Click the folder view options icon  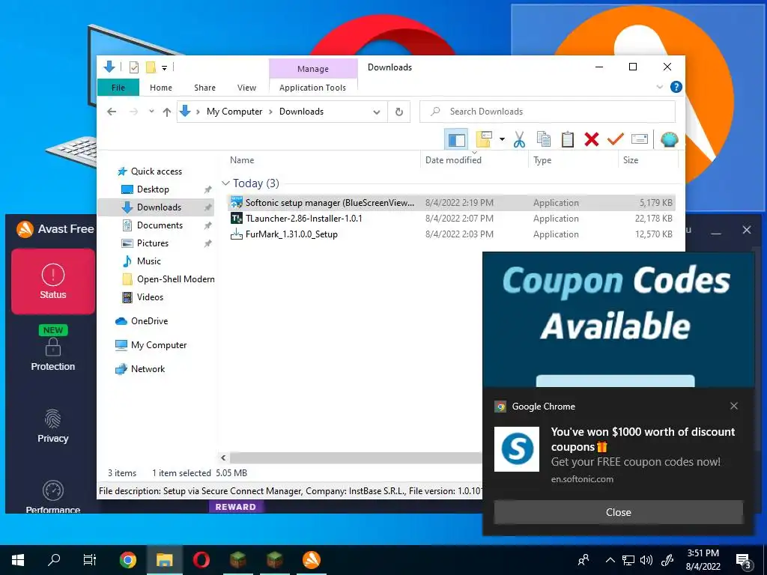point(483,140)
